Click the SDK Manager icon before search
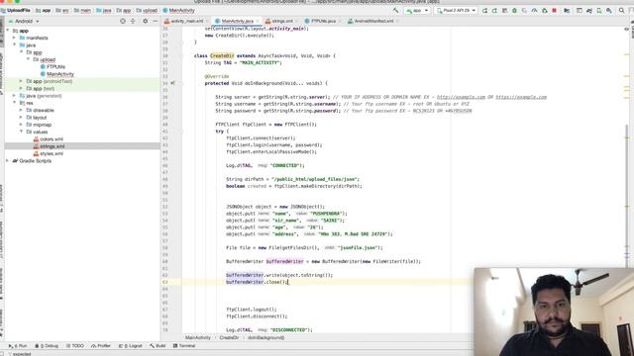634x356 pixels. (609, 11)
